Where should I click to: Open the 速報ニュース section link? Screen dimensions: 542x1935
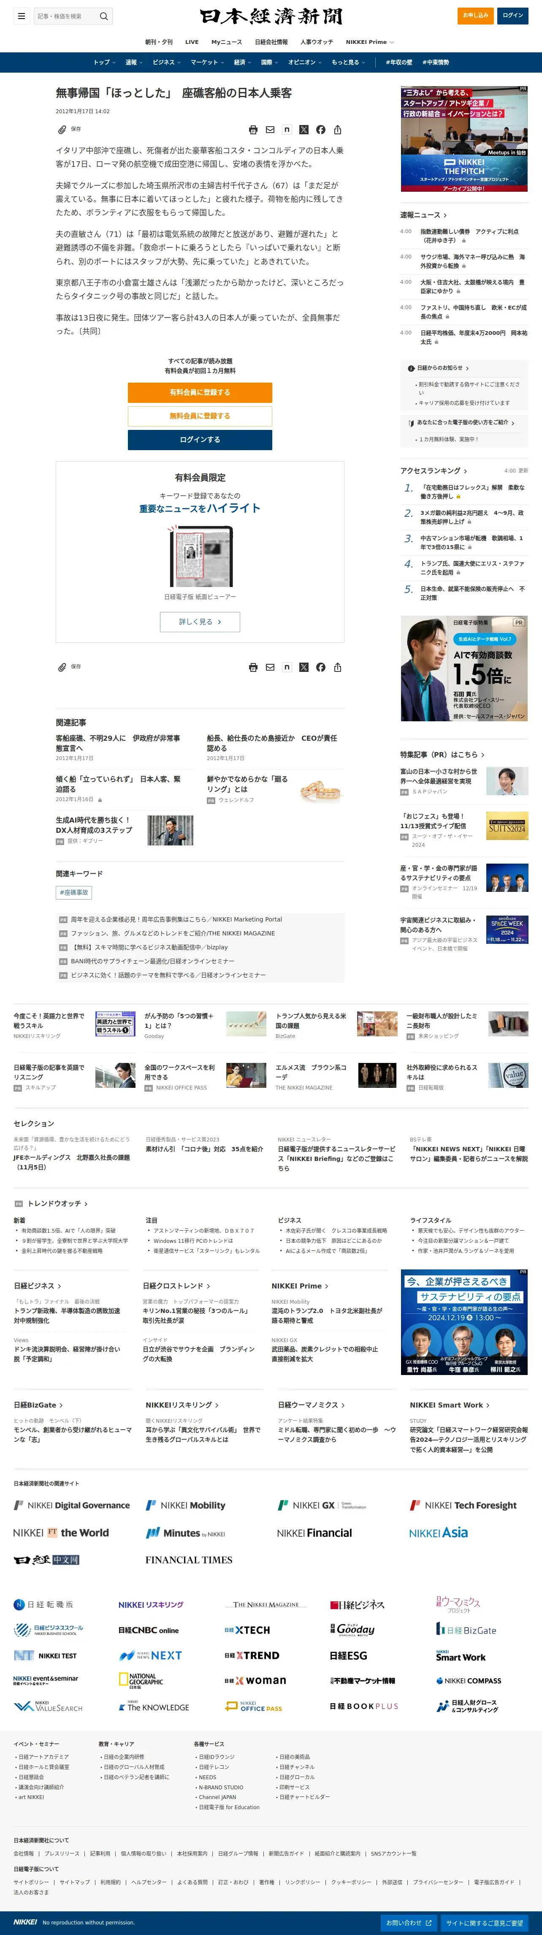point(423,215)
